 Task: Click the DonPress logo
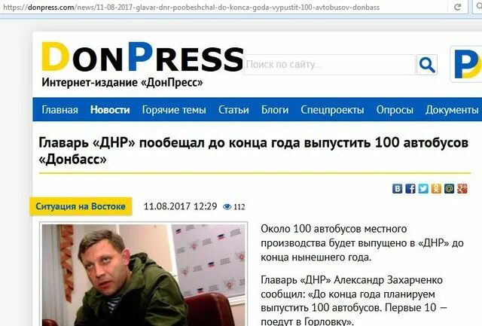tap(142, 57)
